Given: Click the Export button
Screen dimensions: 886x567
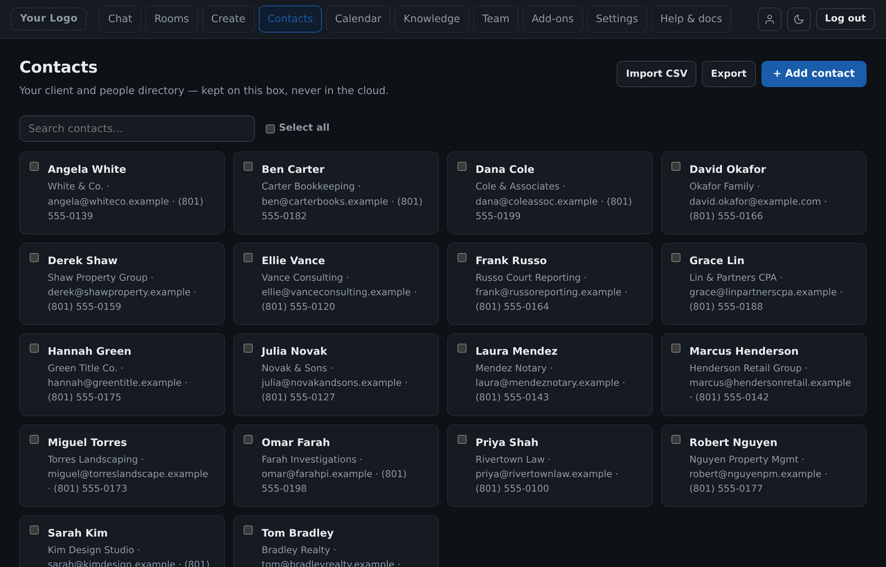Looking at the screenshot, I should (x=729, y=74).
